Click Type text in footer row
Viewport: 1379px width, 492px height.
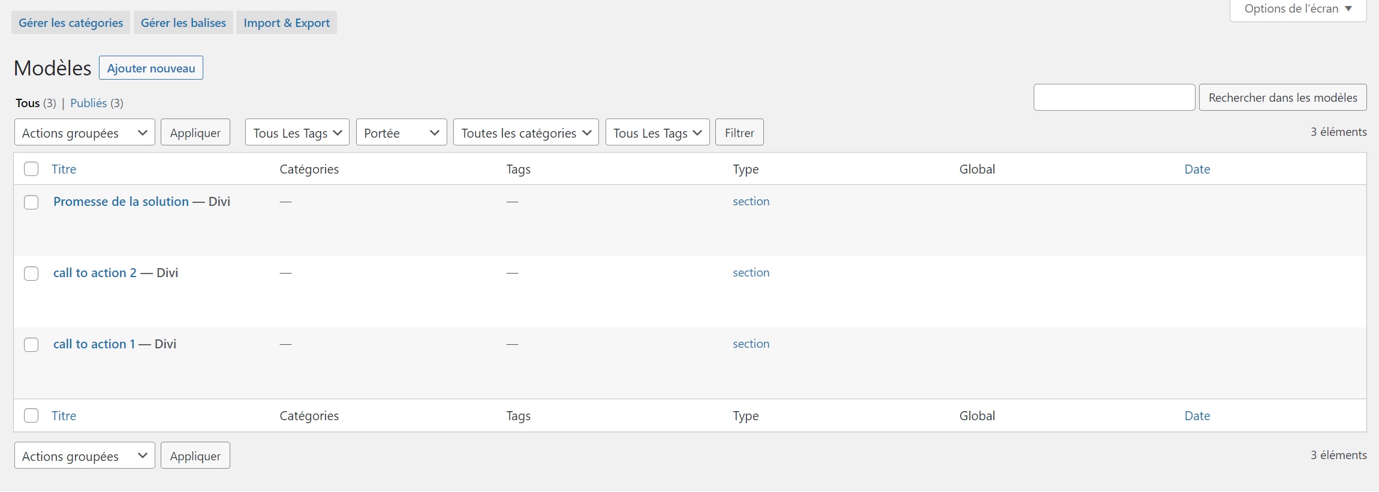[746, 416]
